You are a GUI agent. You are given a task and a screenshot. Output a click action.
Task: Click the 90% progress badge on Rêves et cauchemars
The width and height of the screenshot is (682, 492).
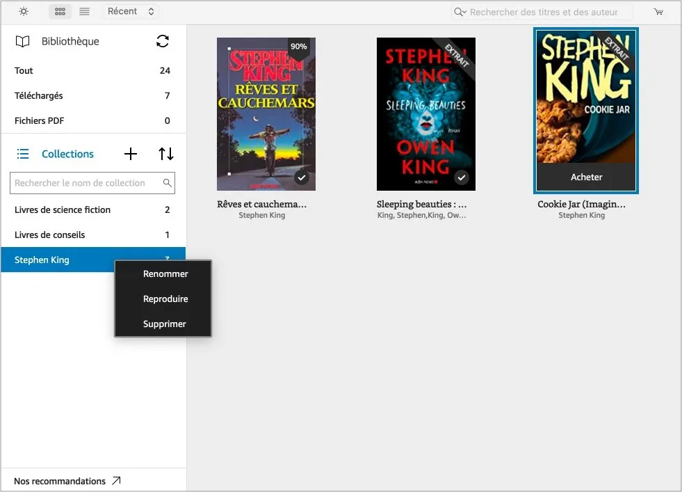point(299,47)
